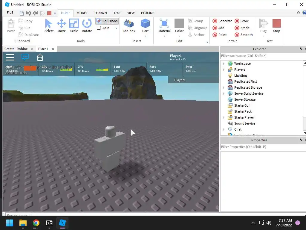The height and width of the screenshot is (230, 306).
Task: Open the Play mode dropdown arrow
Action: [264, 36]
